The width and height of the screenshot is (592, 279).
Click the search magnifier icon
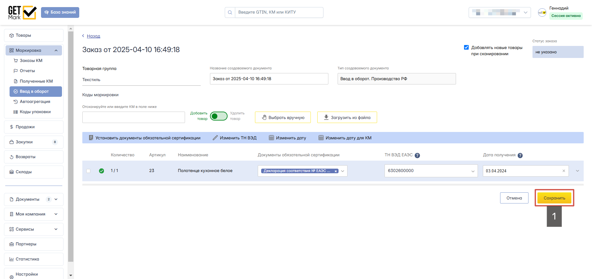(x=230, y=12)
